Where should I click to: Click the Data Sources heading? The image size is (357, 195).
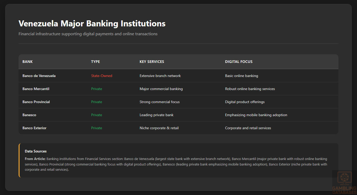pyautogui.click(x=36, y=151)
